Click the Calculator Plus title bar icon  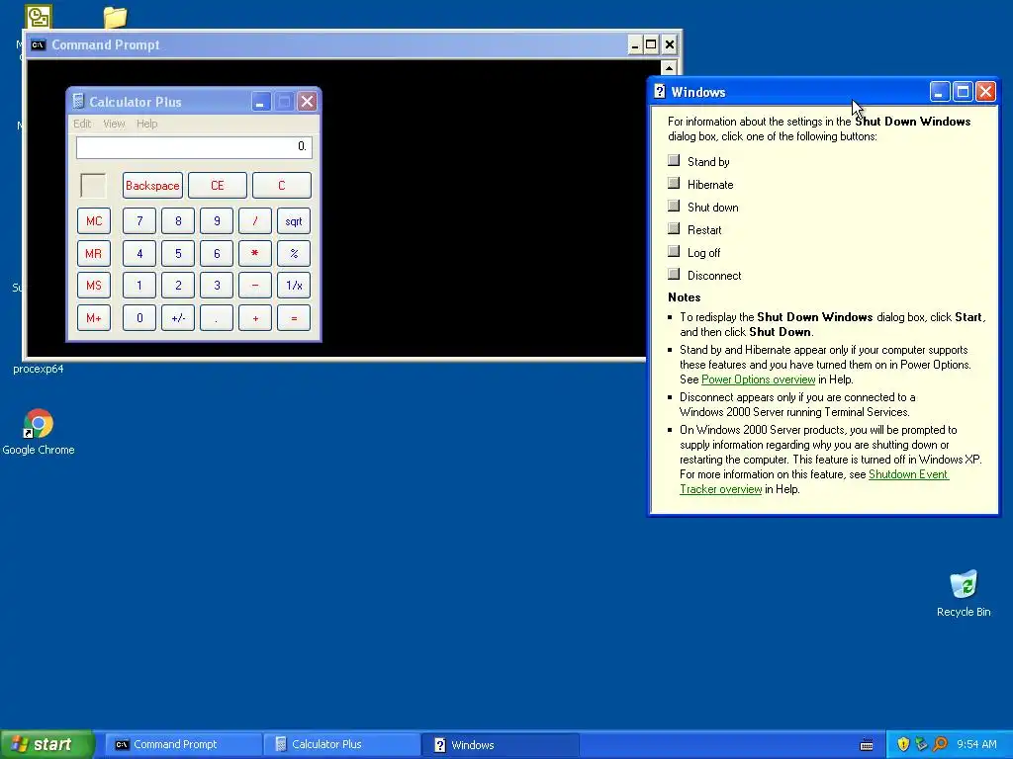pos(78,102)
